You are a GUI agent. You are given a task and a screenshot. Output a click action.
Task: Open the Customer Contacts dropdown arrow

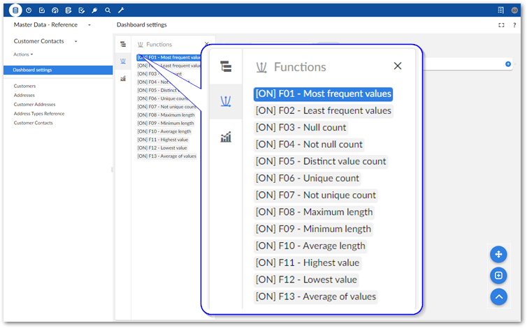click(75, 42)
